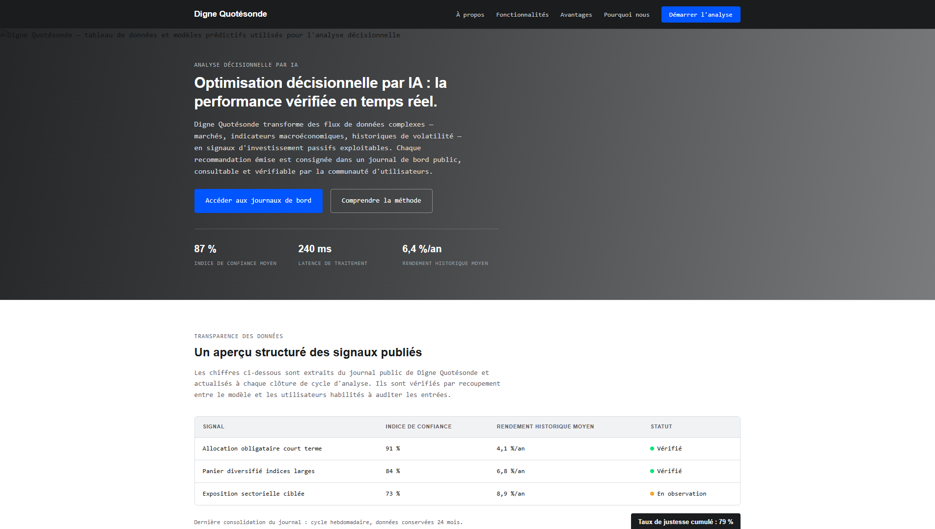This screenshot has width=935, height=529.
Task: Click the STATUT column header
Action: 661,426
